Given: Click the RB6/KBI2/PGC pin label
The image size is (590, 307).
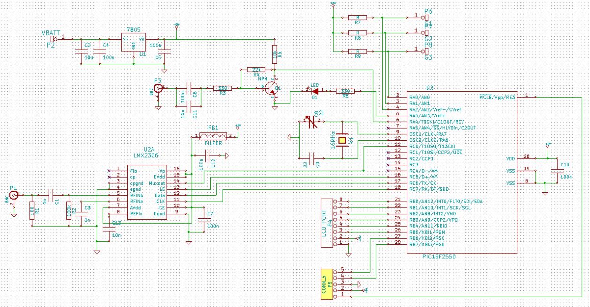Looking at the screenshot, I should tap(426, 238).
